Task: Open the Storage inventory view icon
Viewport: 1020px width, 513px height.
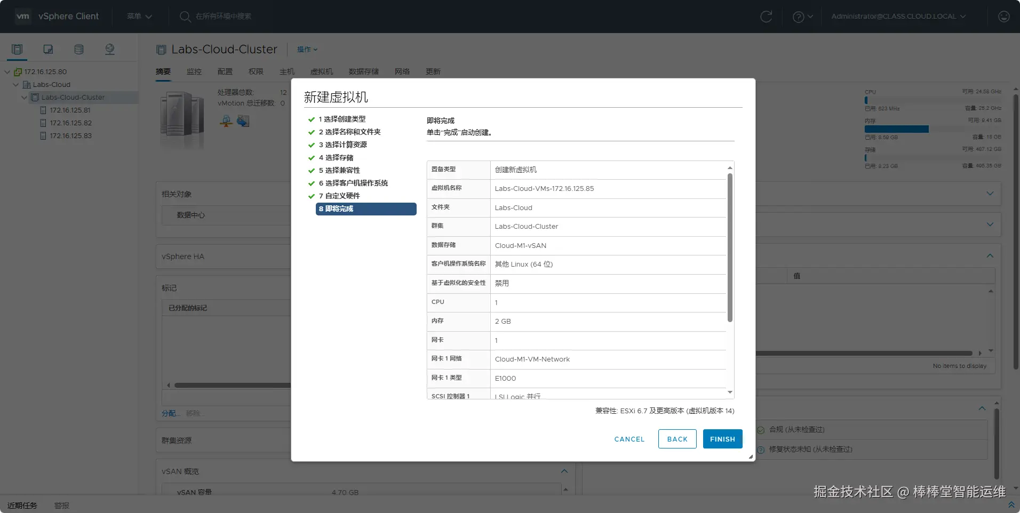Action: [79, 50]
